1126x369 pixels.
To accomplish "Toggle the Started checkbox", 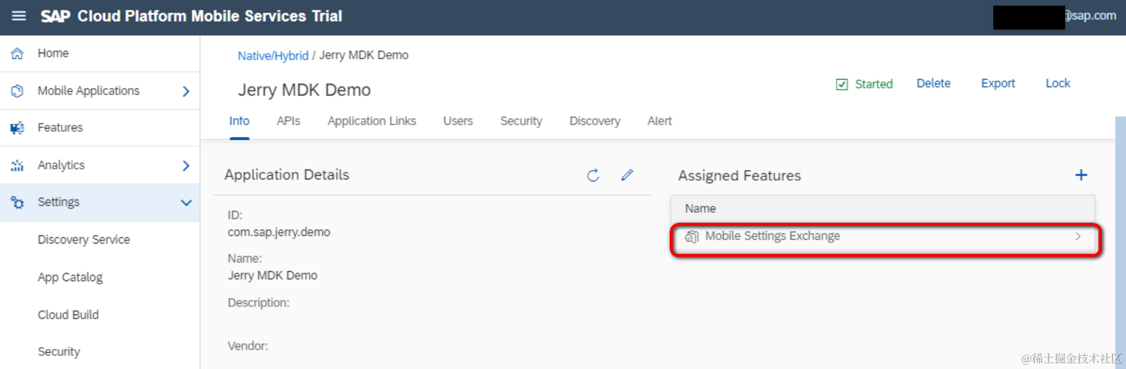I will (x=842, y=85).
